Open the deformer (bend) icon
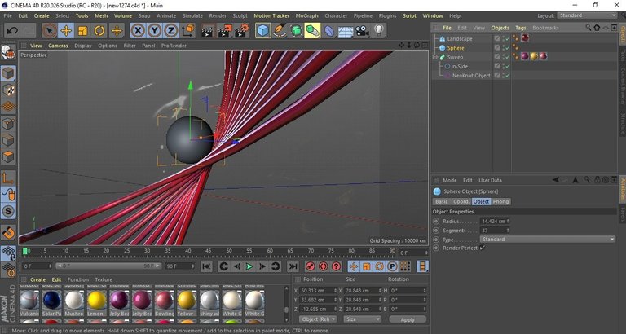 point(329,31)
